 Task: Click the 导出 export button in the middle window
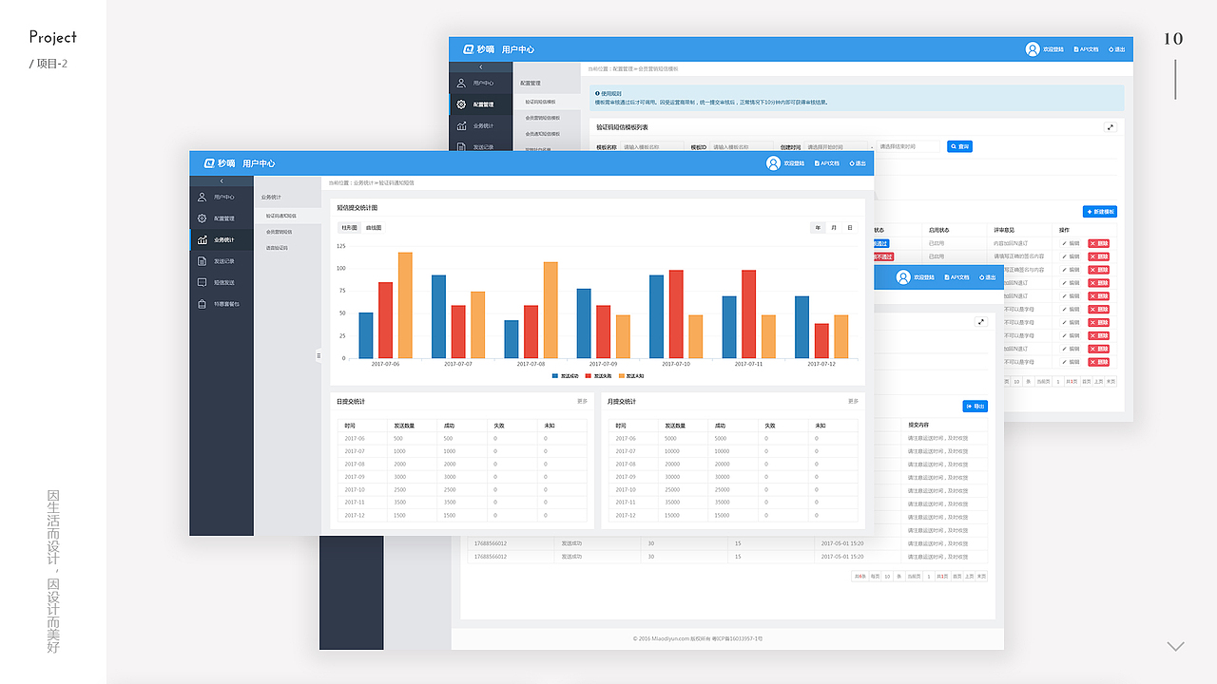click(975, 407)
